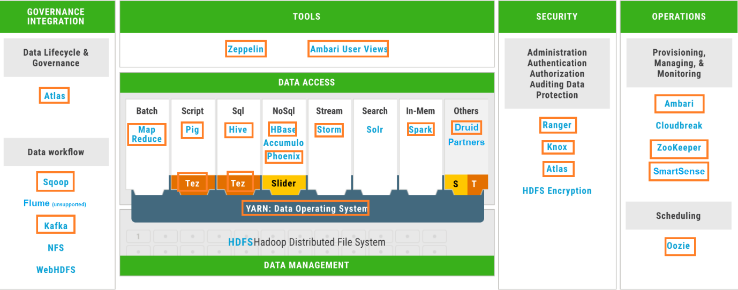The width and height of the screenshot is (738, 290).
Task: Click ZooKeeper under Operations
Action: point(679,148)
